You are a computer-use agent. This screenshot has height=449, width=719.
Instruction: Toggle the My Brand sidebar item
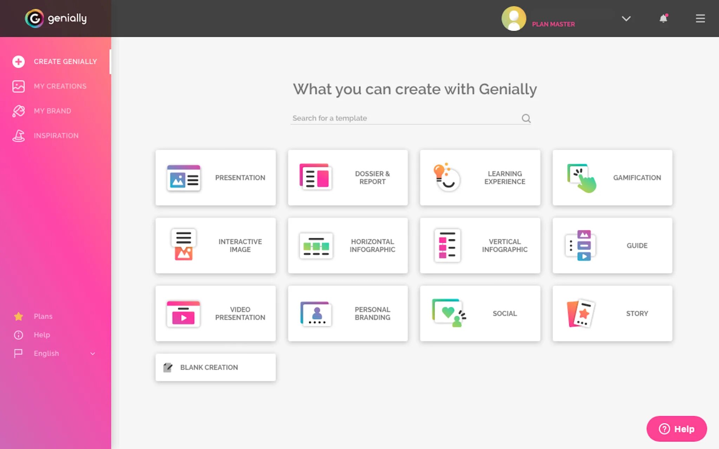coord(52,111)
